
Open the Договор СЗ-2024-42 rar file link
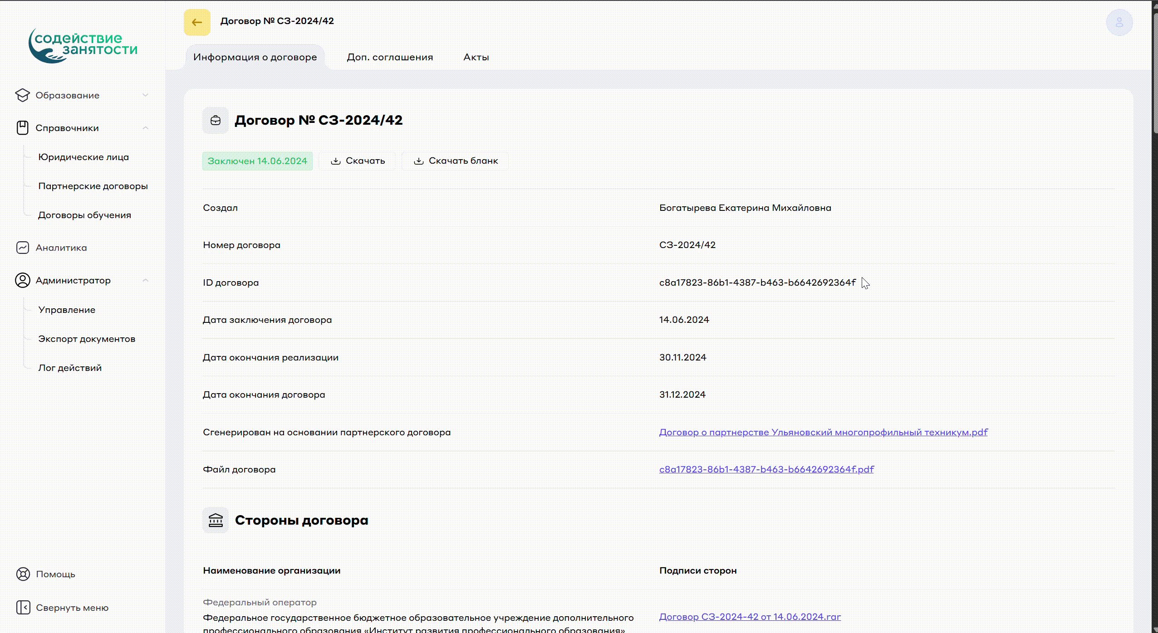(750, 617)
